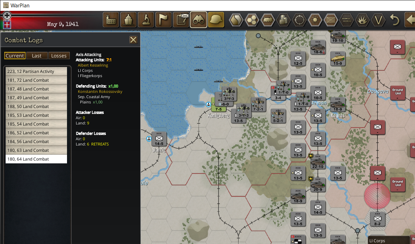The width and height of the screenshot is (415, 244).
Task: Toggle the coins resources overlay
Action: 283,20
